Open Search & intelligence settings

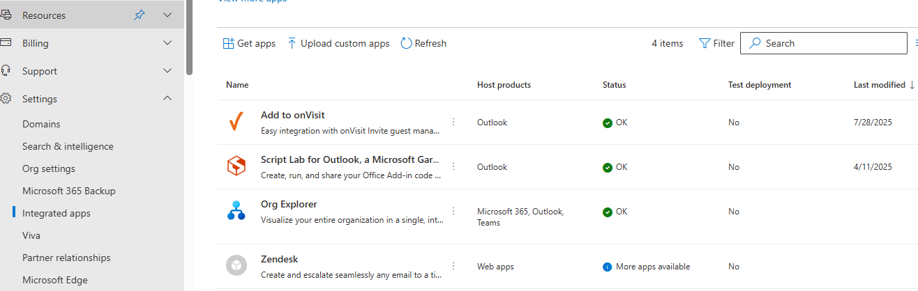coord(68,146)
